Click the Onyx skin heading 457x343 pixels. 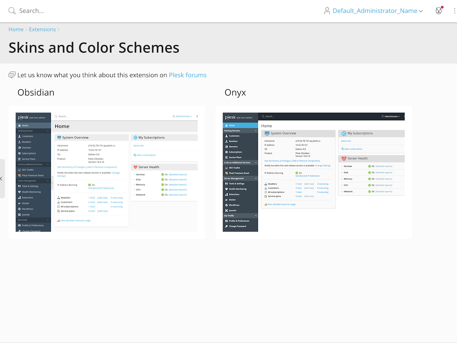coord(235,92)
